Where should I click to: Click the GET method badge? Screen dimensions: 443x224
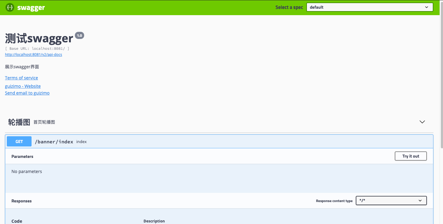(19, 142)
